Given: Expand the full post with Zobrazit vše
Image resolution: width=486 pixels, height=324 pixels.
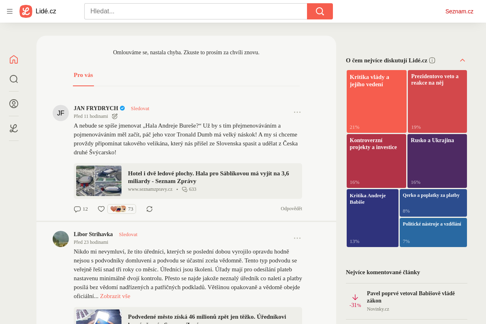Looking at the screenshot, I should pyautogui.click(x=115, y=296).
